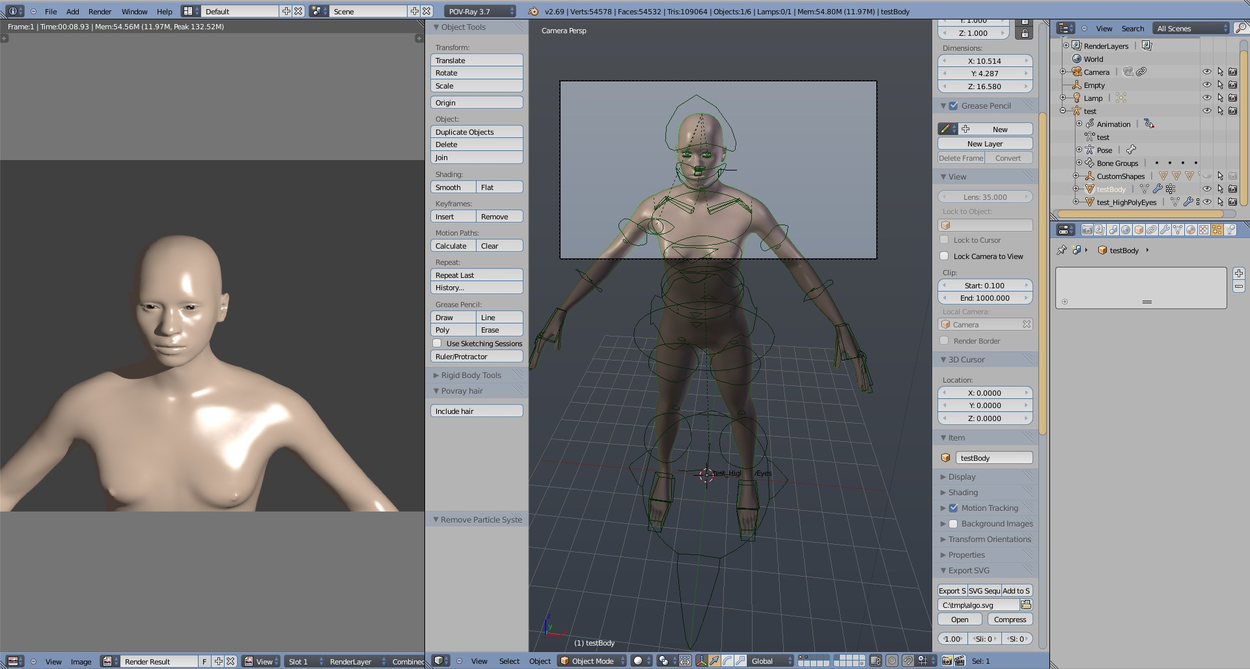The image size is (1250, 669).
Task: Enable Lock Camera to View checkbox
Action: click(x=944, y=256)
